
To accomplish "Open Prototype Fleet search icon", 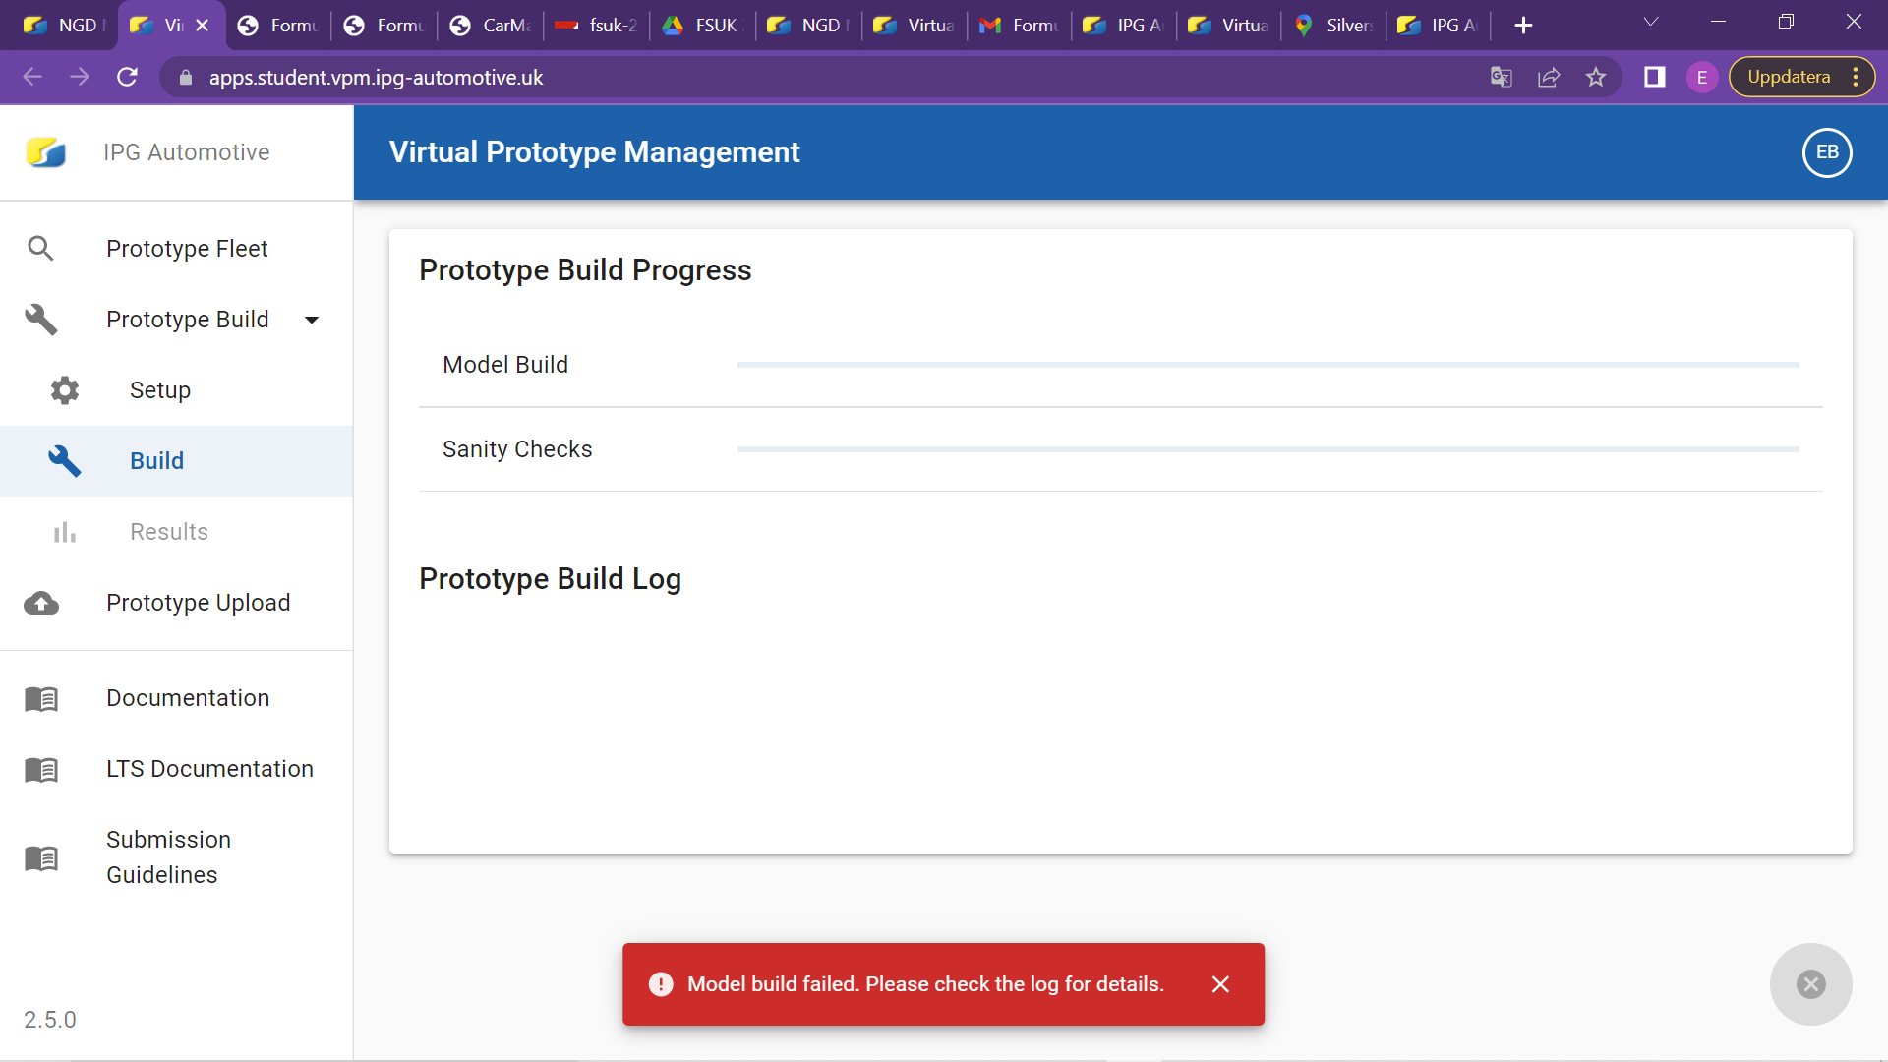I will (x=40, y=249).
